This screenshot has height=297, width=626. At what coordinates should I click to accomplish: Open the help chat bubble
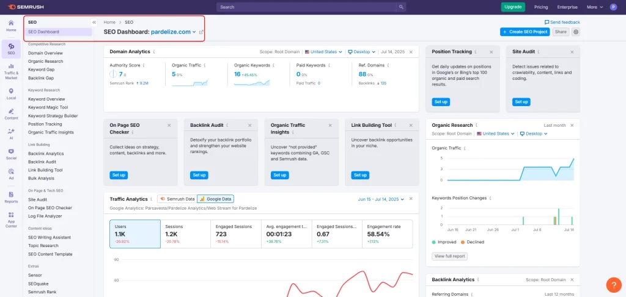click(x=614, y=285)
